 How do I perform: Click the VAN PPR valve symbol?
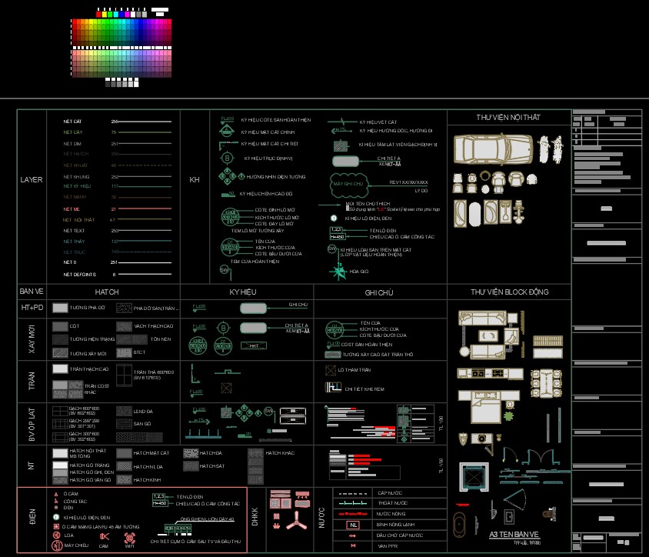pyautogui.click(x=353, y=545)
